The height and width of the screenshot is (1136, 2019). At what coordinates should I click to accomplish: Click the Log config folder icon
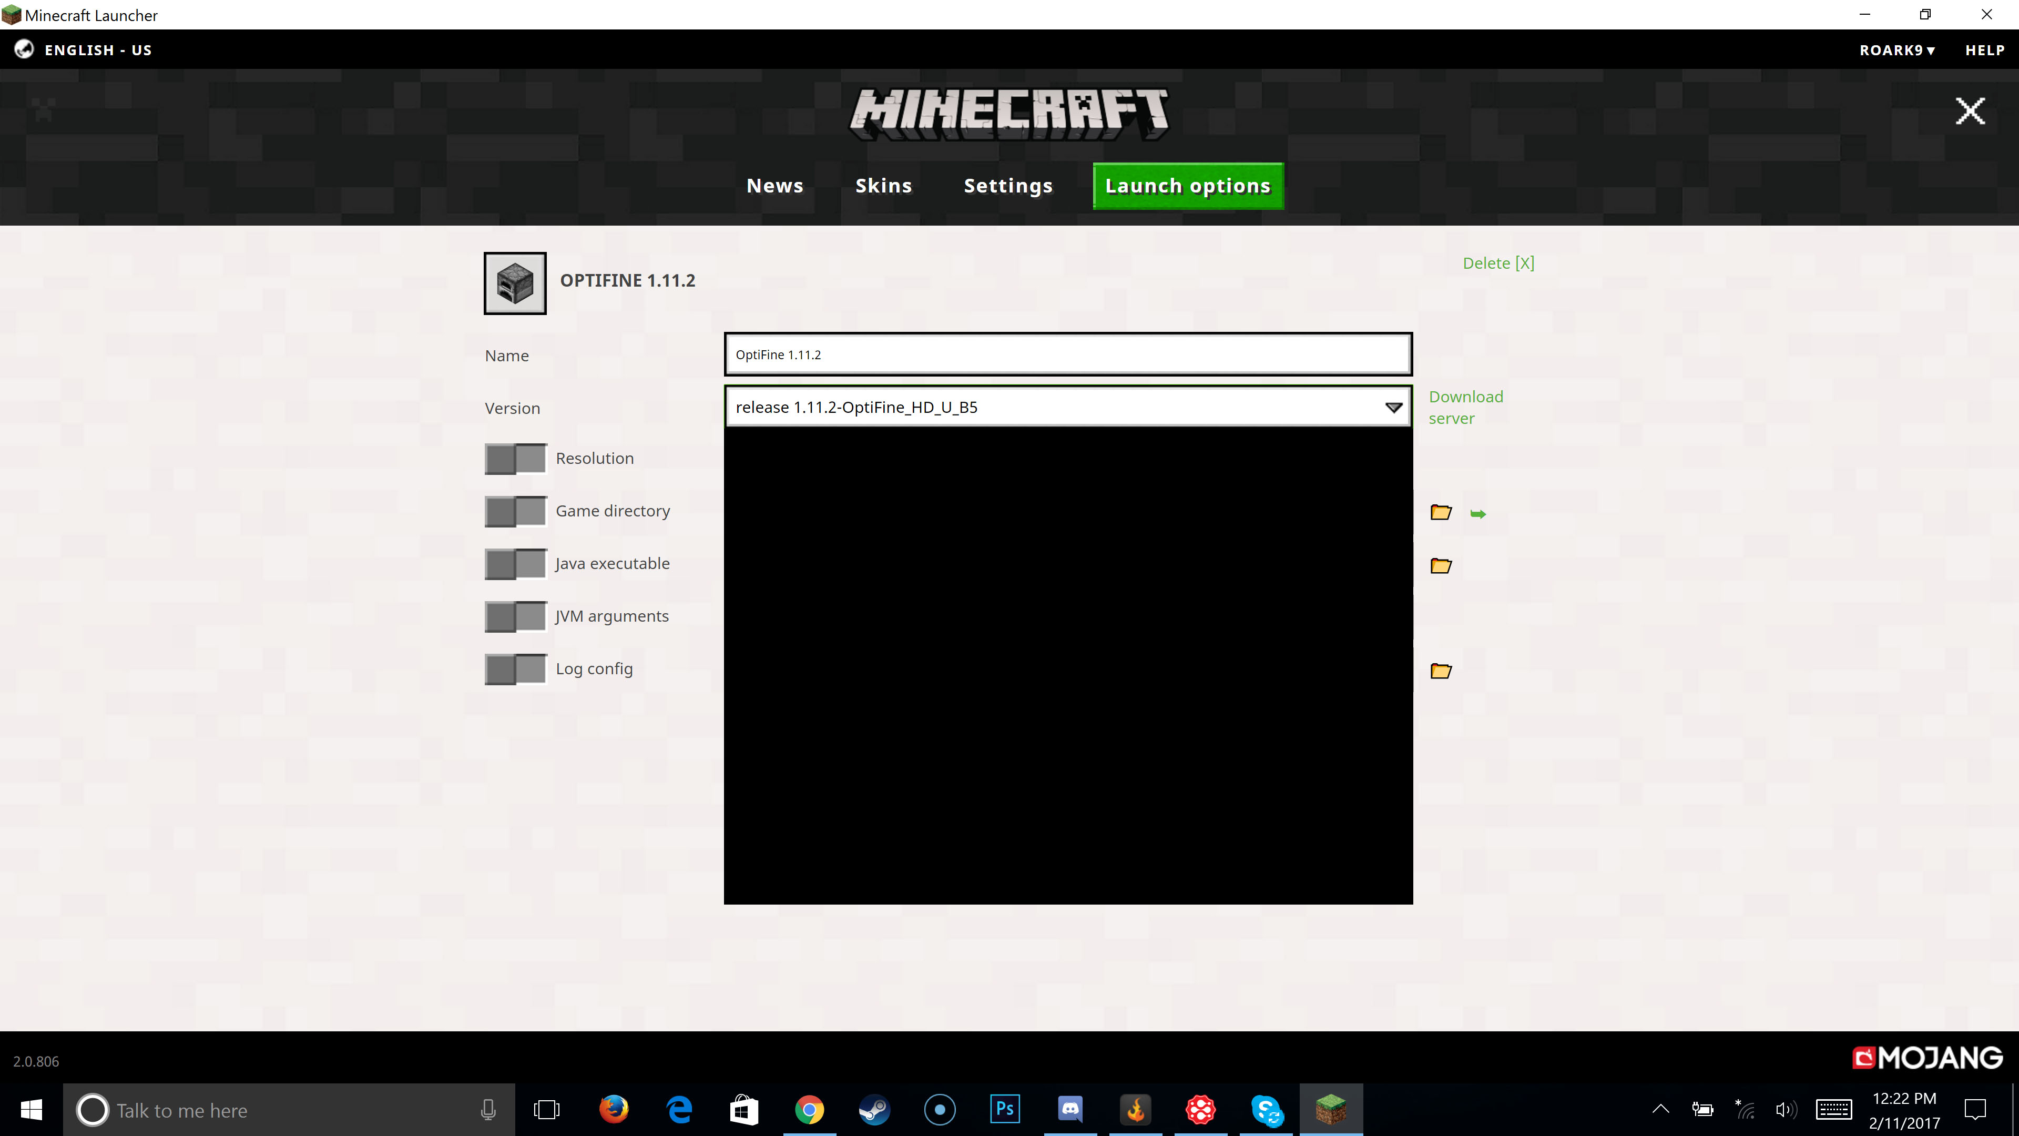(x=1441, y=671)
